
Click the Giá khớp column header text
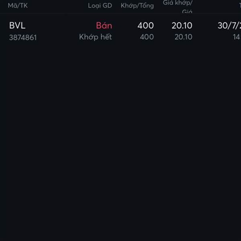point(178,3)
